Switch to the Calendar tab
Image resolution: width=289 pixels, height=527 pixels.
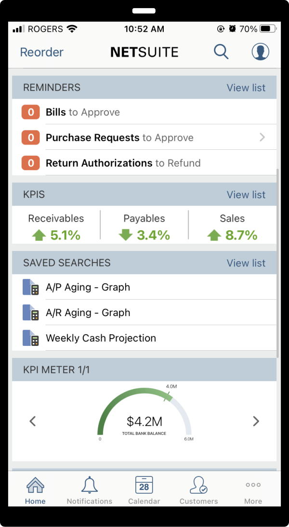coord(144,491)
